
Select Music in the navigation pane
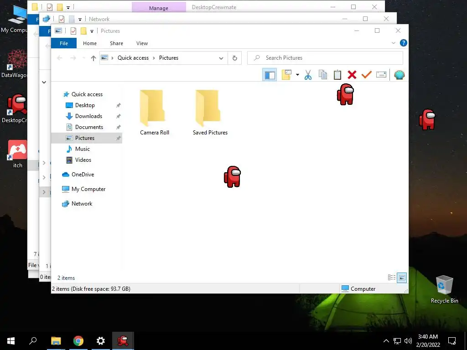coord(82,149)
